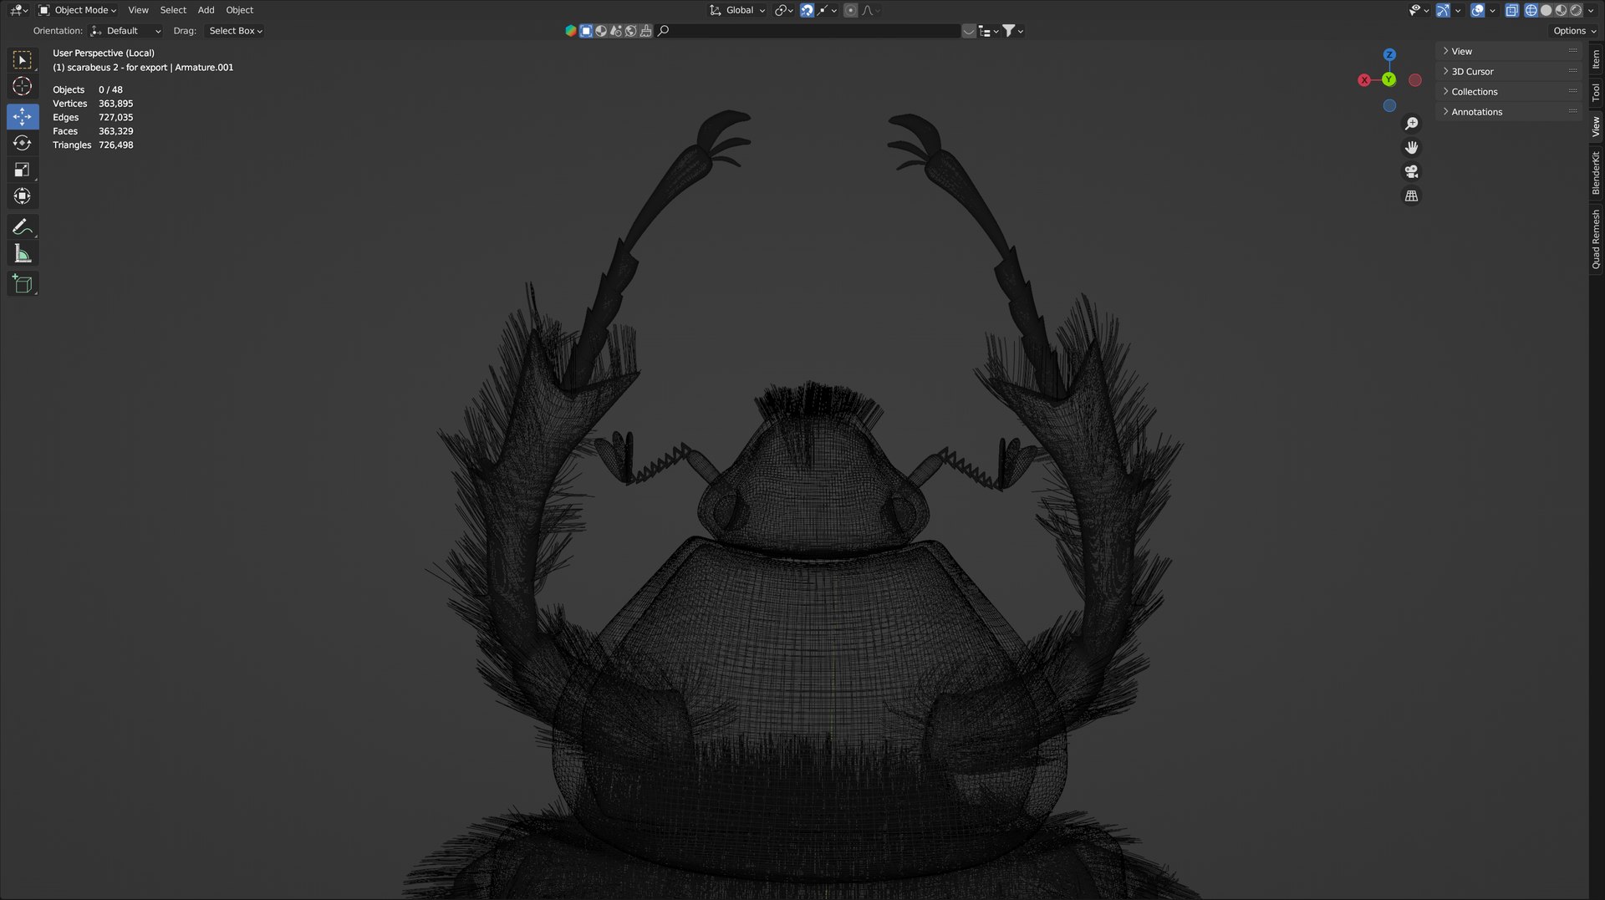Screen dimensions: 1605x900
Task: Select the Transform tool
Action: point(23,196)
